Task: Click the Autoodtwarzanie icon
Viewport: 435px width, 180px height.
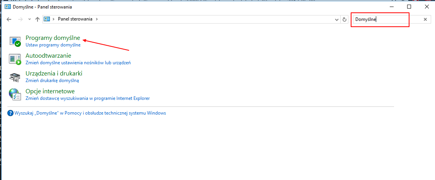Action: pyautogui.click(x=15, y=59)
